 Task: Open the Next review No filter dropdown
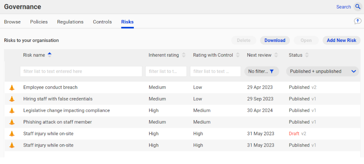tap(262, 72)
